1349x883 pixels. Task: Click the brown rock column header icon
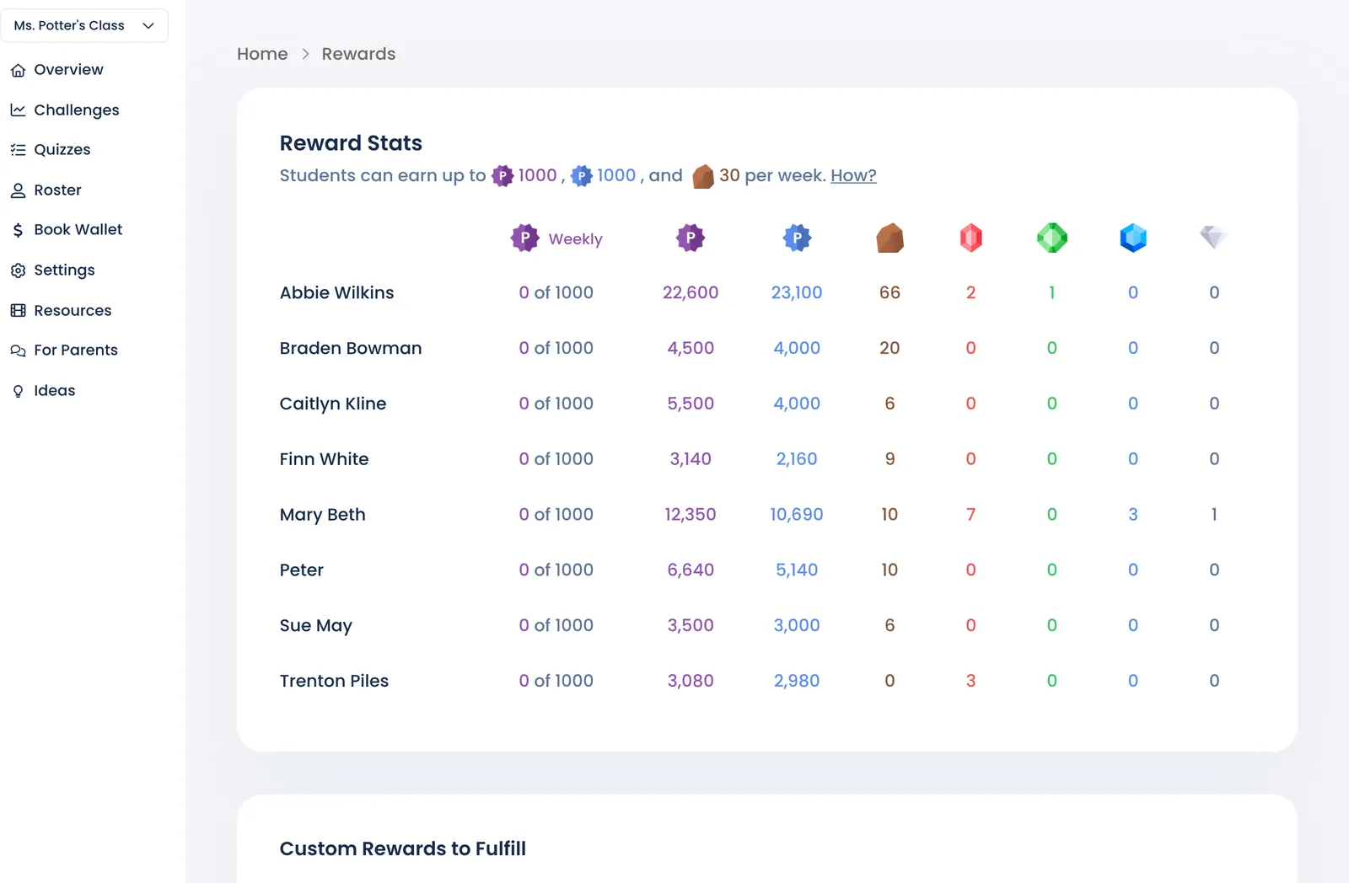[x=889, y=238]
